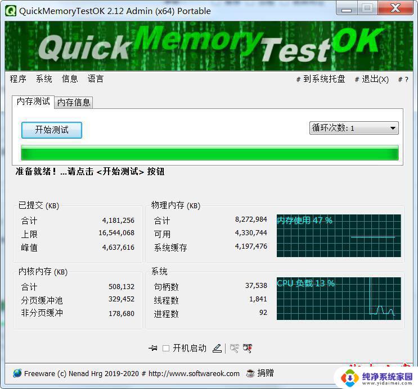
Task: Click the 句柄数 label
Action: 166,287
